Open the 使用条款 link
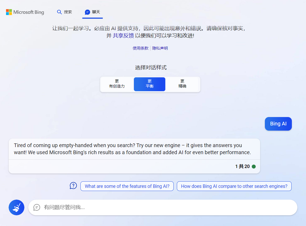Screen dimensions: 306x226 [x=140, y=48]
